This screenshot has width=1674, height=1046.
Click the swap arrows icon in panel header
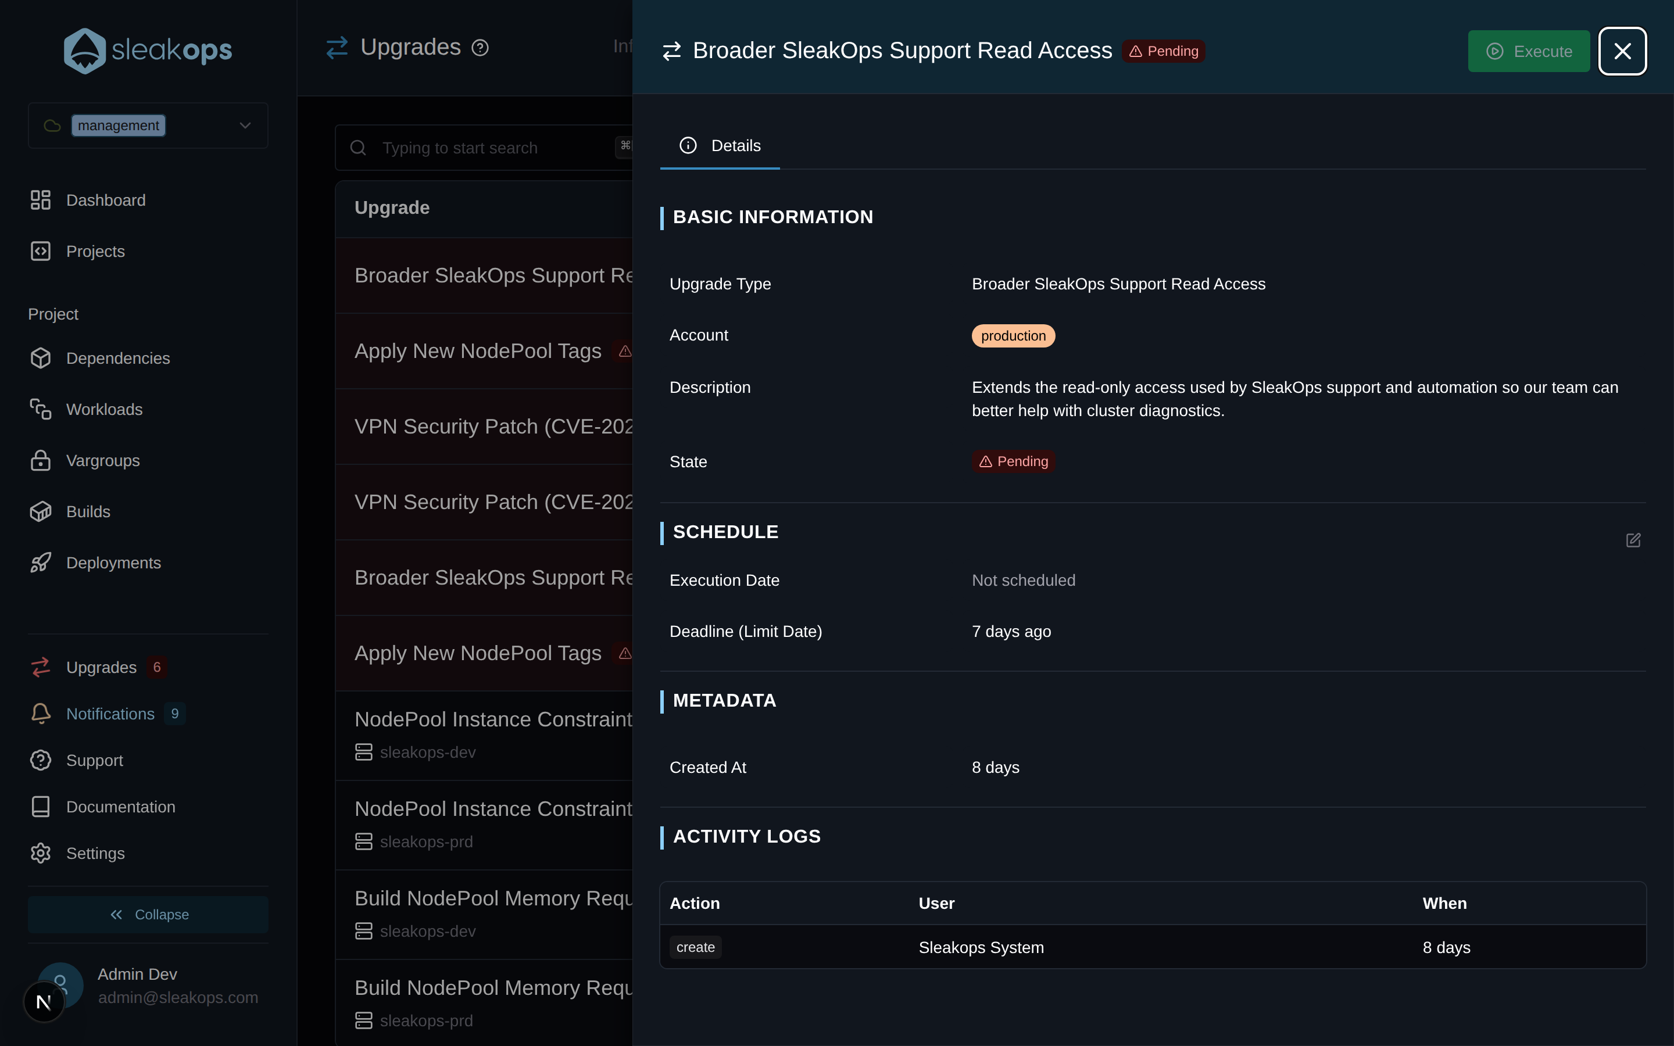pyautogui.click(x=672, y=51)
